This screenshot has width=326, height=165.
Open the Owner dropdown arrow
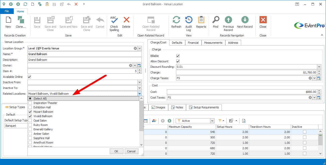[135, 65]
